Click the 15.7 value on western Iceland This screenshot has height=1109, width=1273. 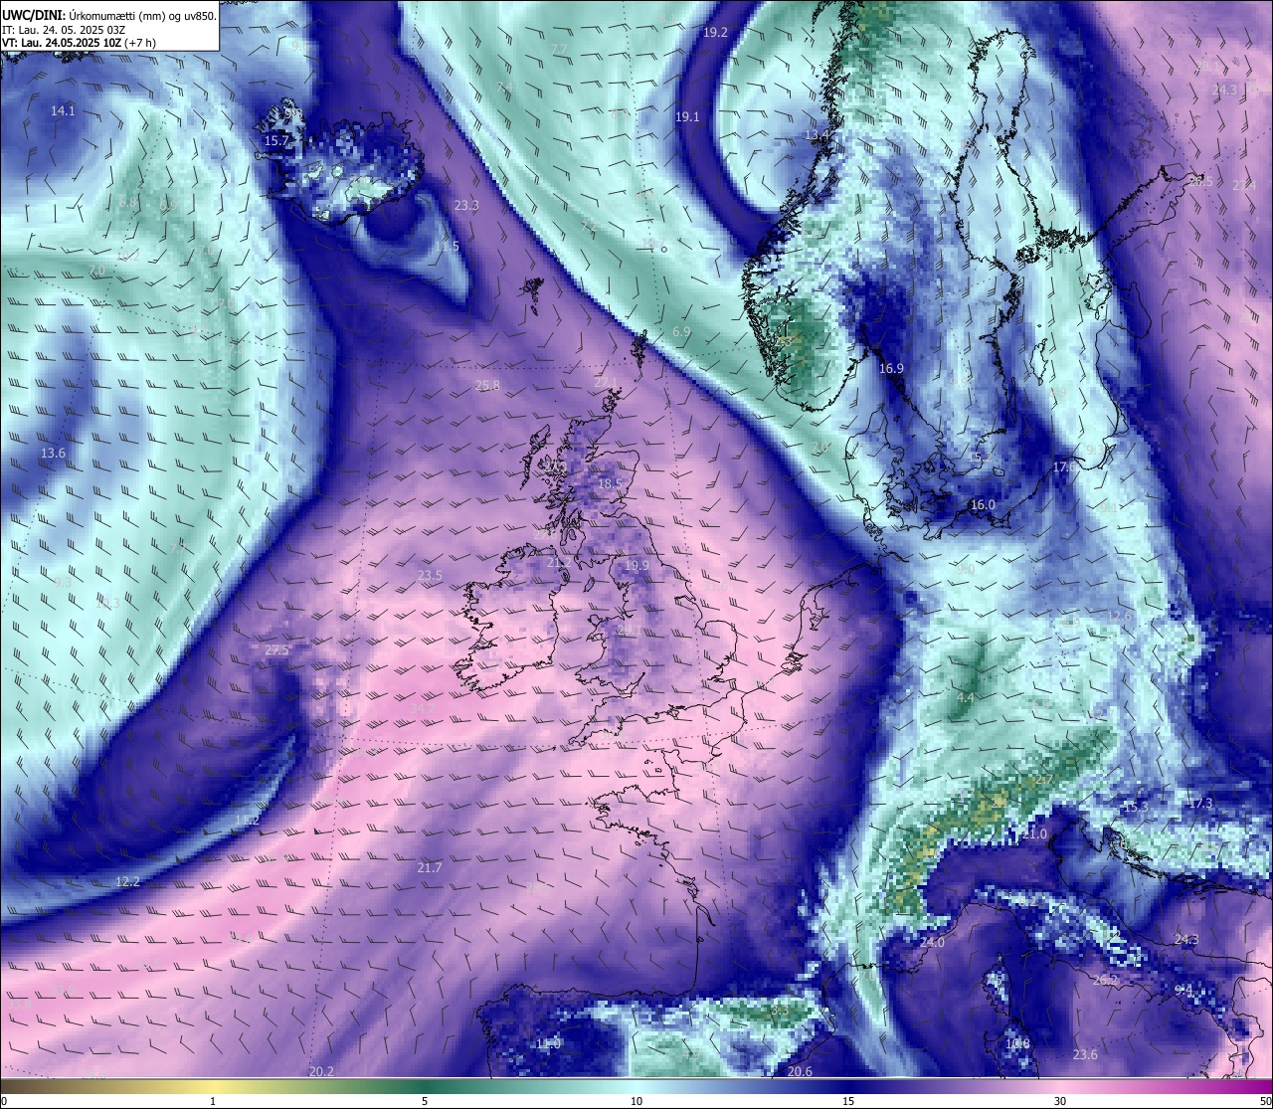click(x=276, y=141)
